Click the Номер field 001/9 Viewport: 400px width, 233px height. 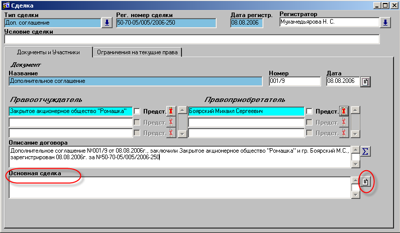(294, 81)
